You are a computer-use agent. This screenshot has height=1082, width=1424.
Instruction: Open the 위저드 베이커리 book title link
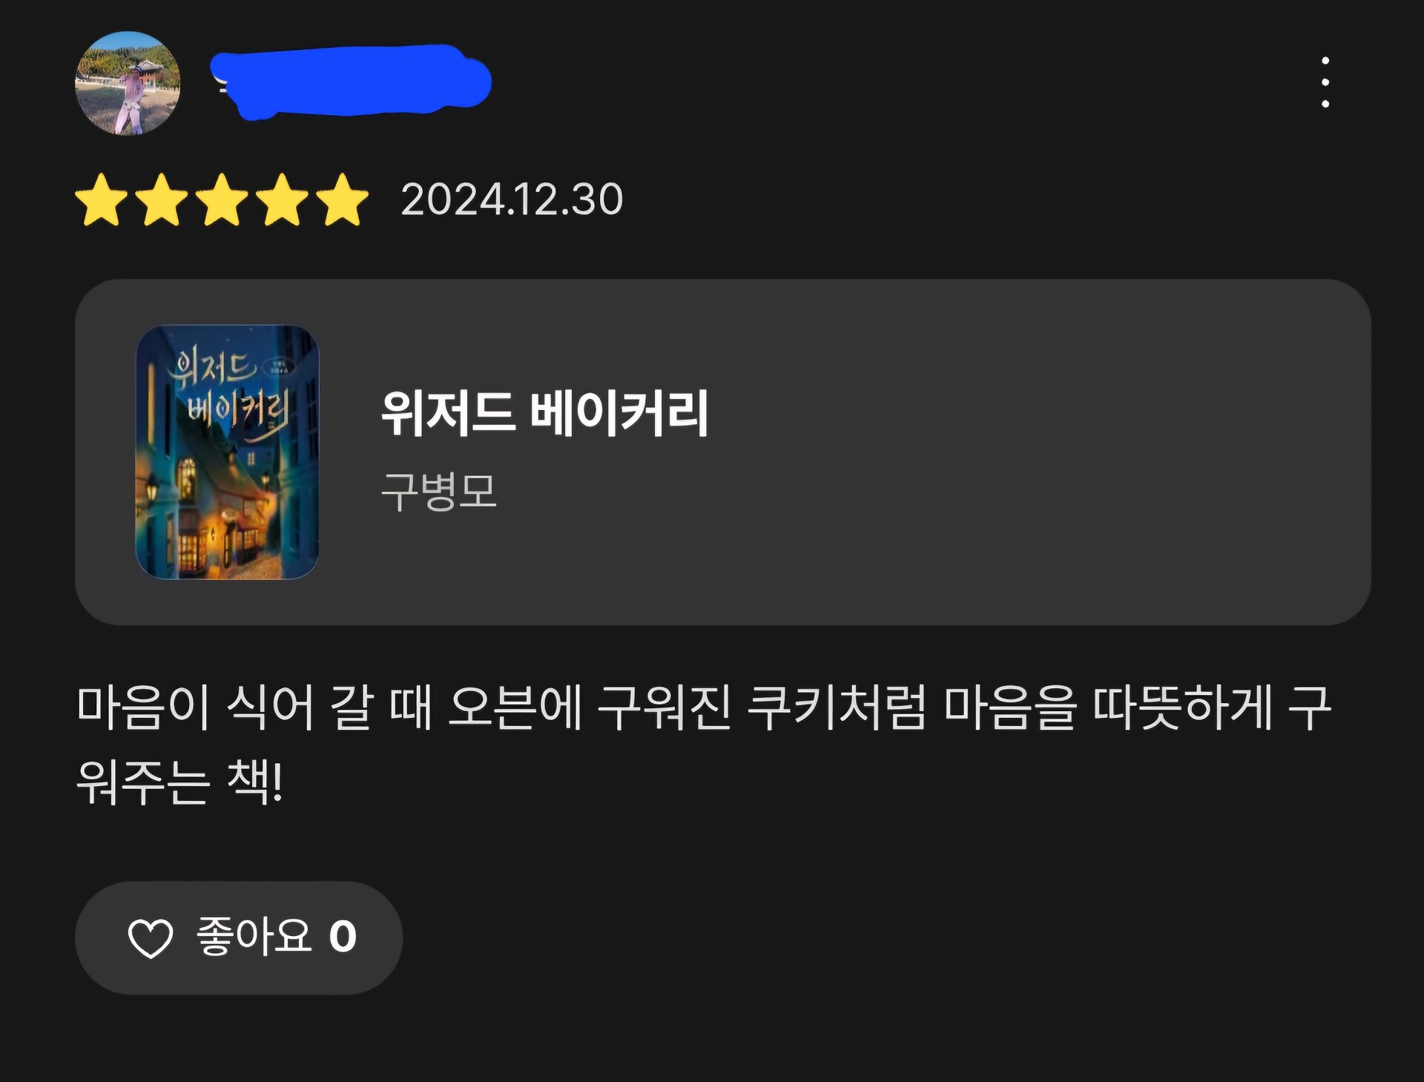pos(544,412)
